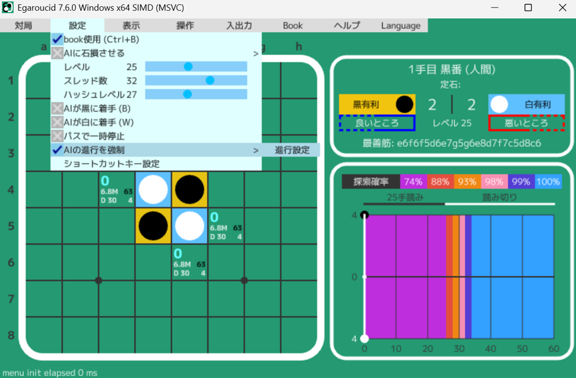Viewport: 576px width, 378px height.
Task: Open the Language menu
Action: 401,26
